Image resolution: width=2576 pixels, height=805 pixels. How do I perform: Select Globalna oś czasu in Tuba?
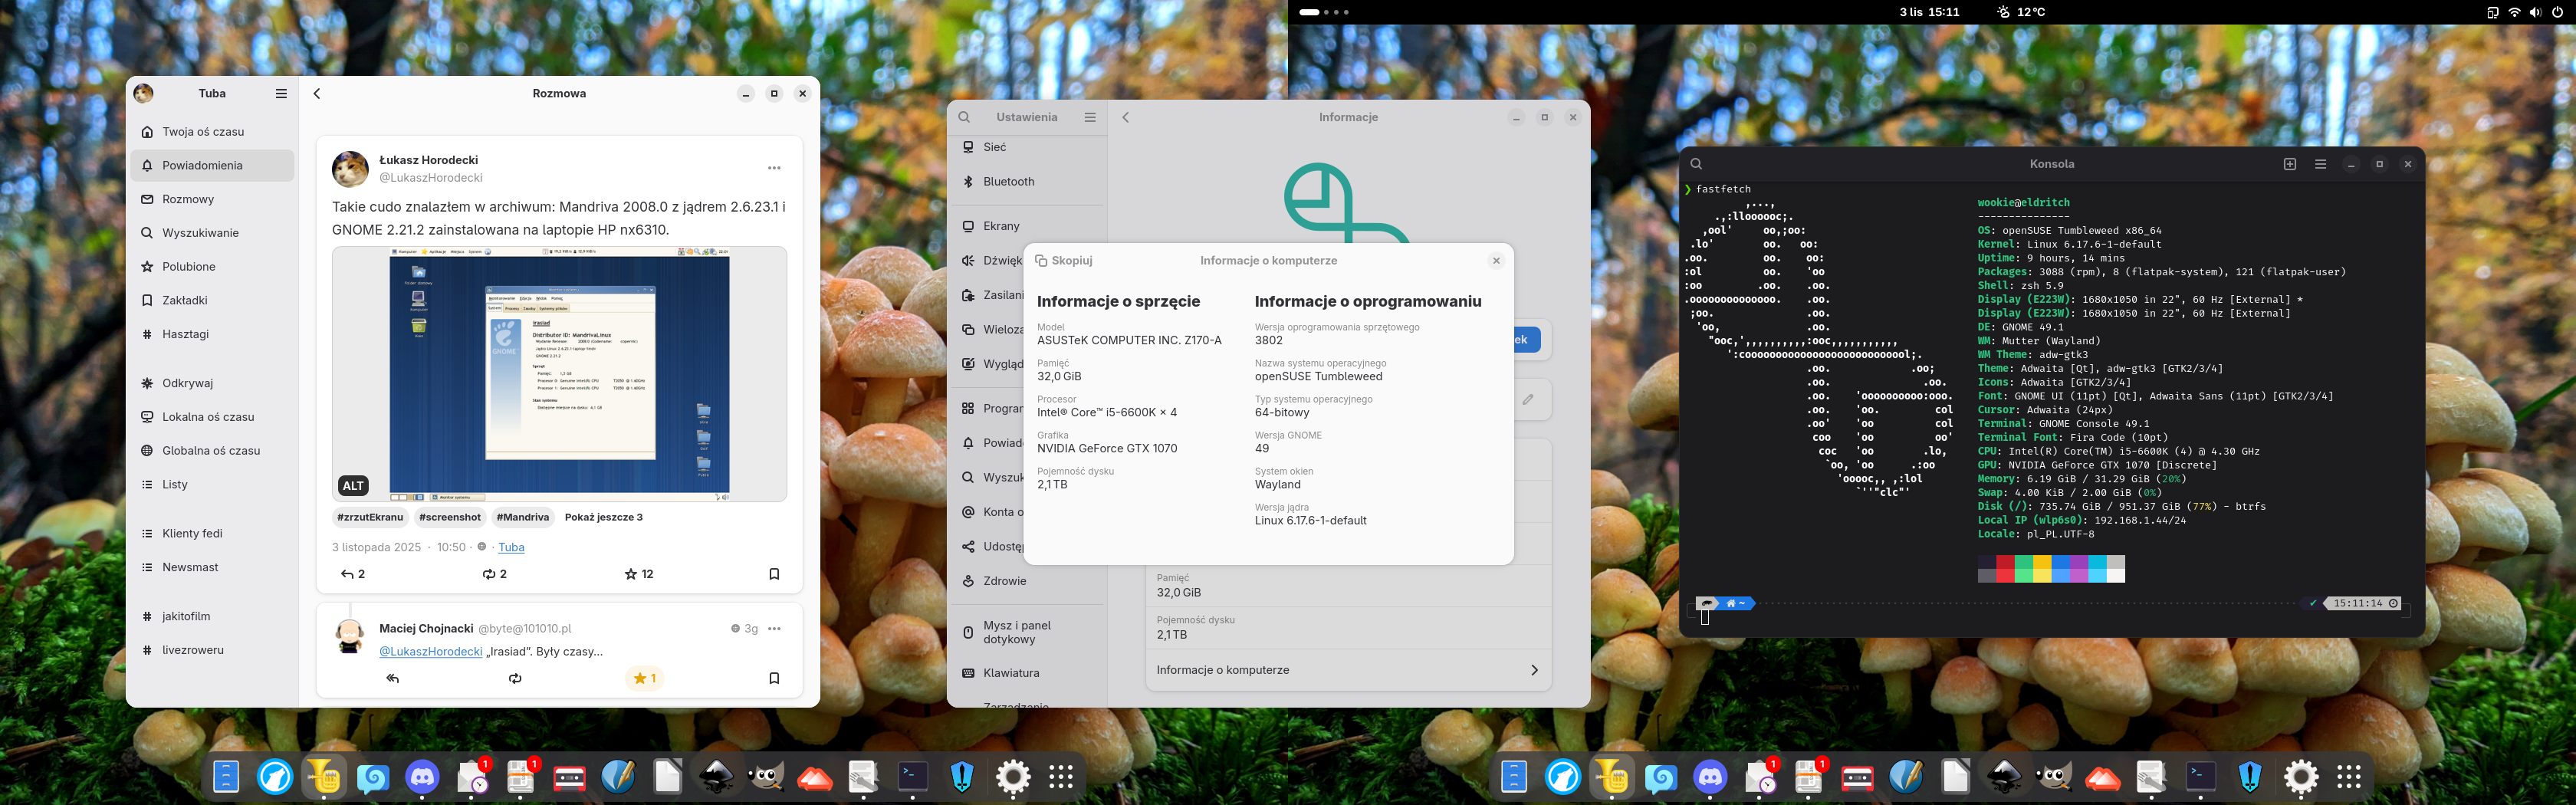[211, 450]
